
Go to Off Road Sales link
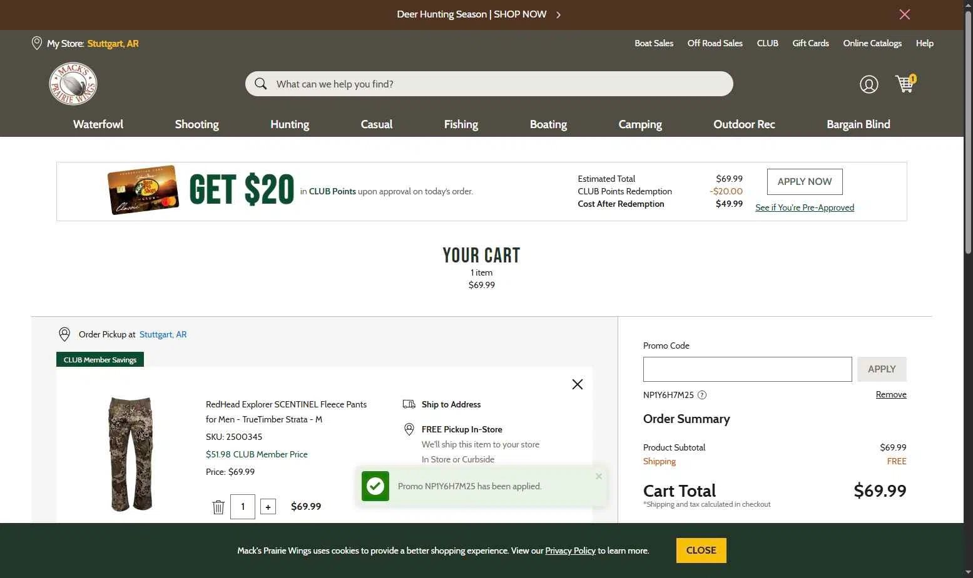[715, 43]
